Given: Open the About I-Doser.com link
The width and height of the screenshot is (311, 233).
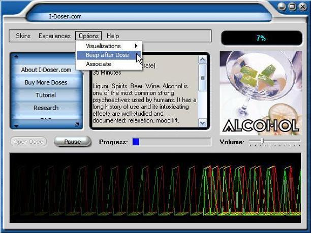Looking at the screenshot, I should 46,70.
